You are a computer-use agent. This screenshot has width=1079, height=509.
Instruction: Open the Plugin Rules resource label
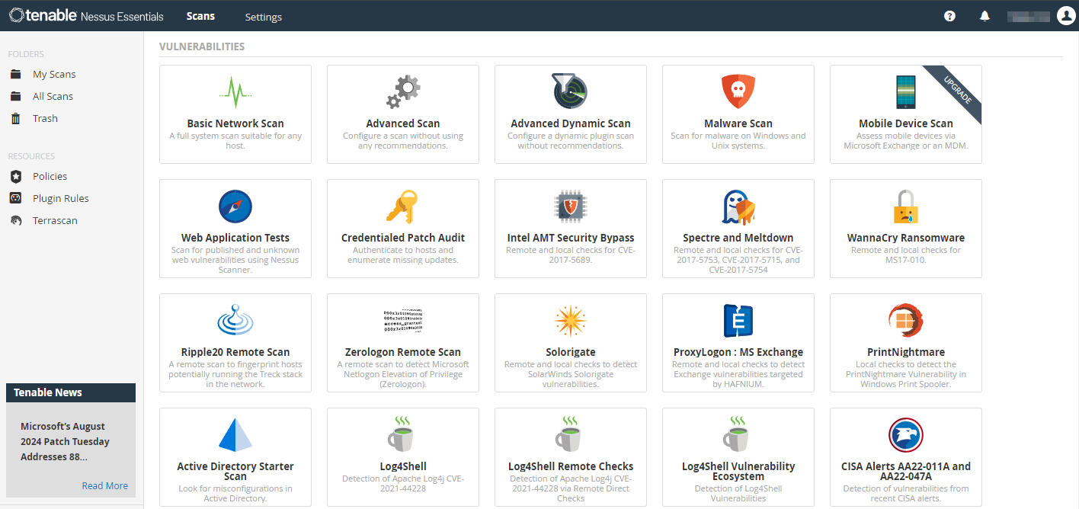[61, 198]
